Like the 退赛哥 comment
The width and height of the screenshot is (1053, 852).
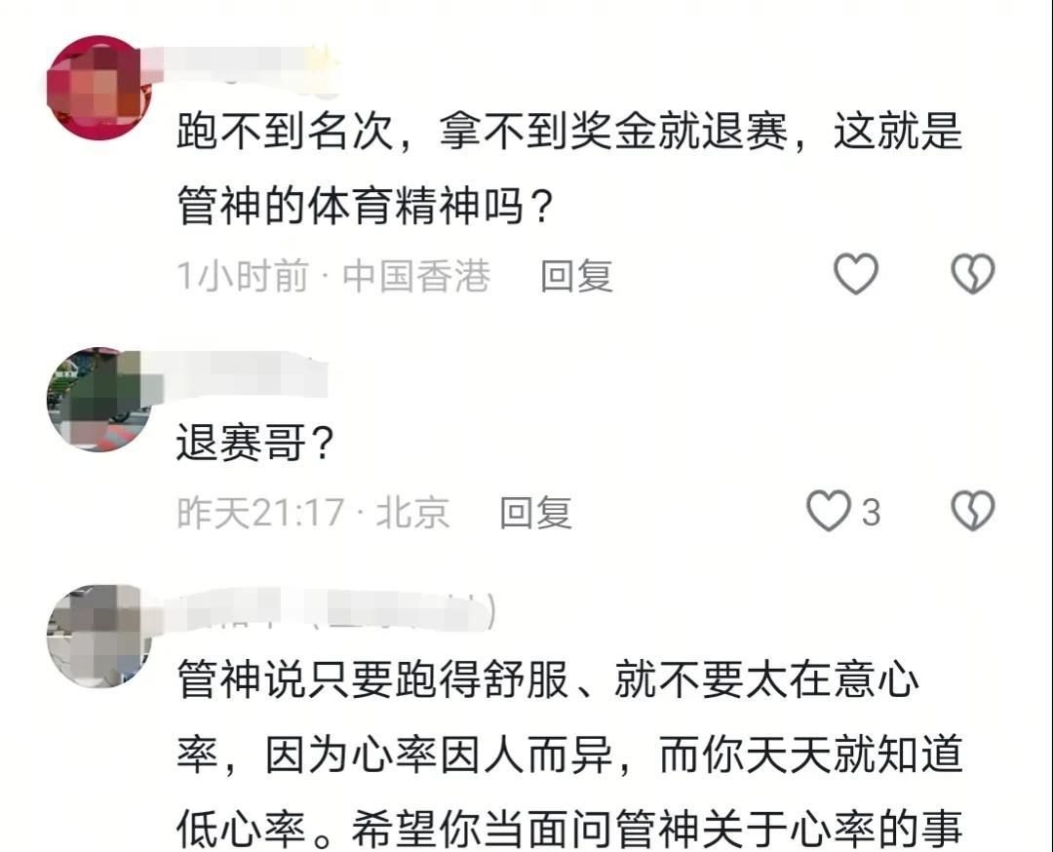coord(828,511)
